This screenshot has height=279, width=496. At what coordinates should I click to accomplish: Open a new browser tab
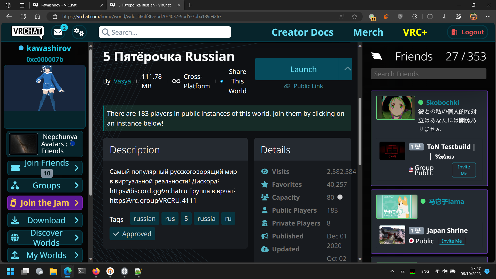coord(190,5)
